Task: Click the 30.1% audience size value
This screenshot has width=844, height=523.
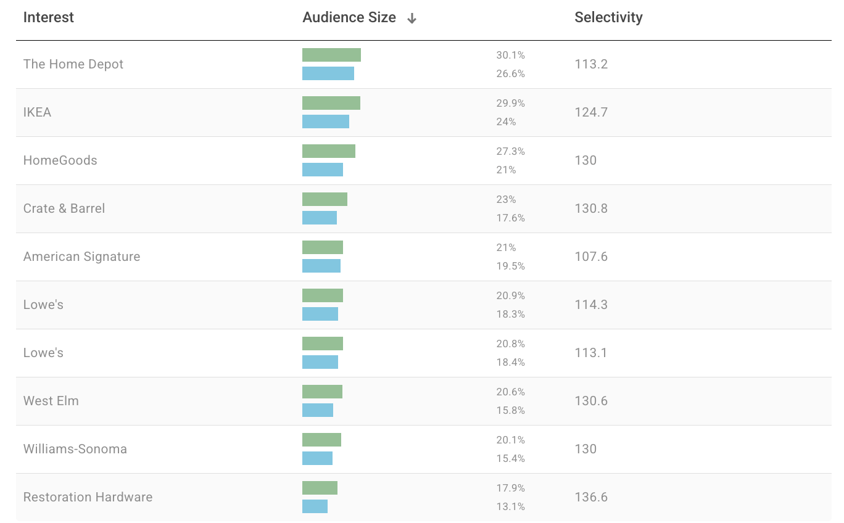Action: coord(510,55)
